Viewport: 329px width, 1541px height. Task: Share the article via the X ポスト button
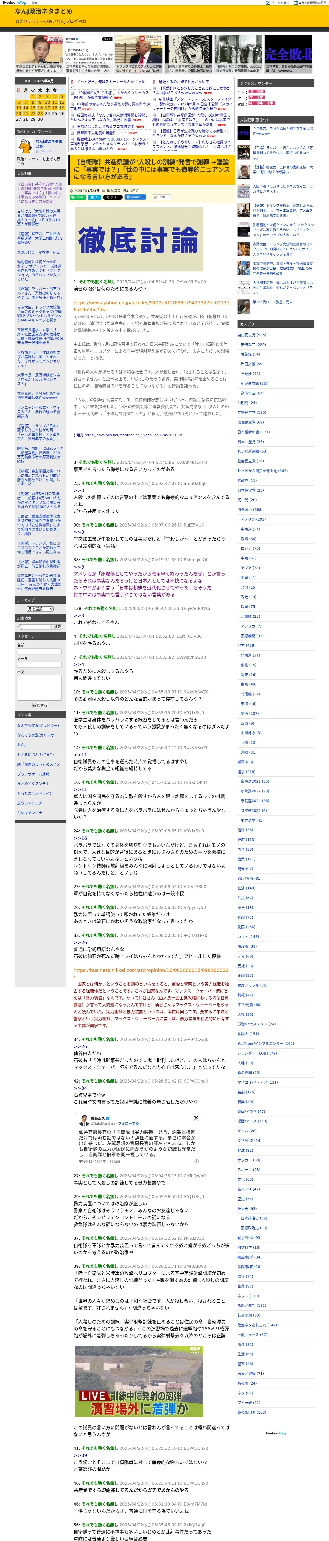coord(112,197)
